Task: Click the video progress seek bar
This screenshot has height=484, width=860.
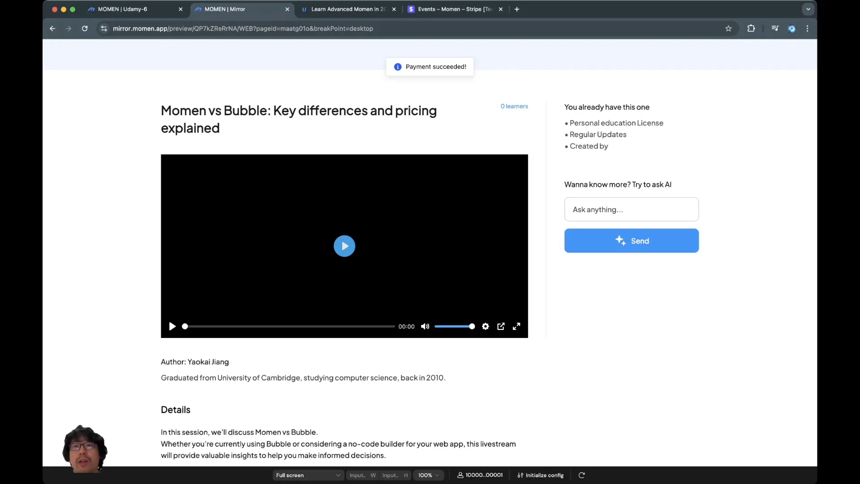Action: coord(289,326)
